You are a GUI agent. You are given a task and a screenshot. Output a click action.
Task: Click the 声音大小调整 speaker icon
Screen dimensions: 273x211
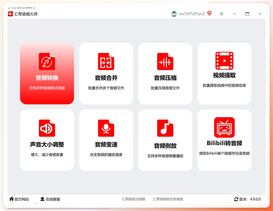point(47,128)
